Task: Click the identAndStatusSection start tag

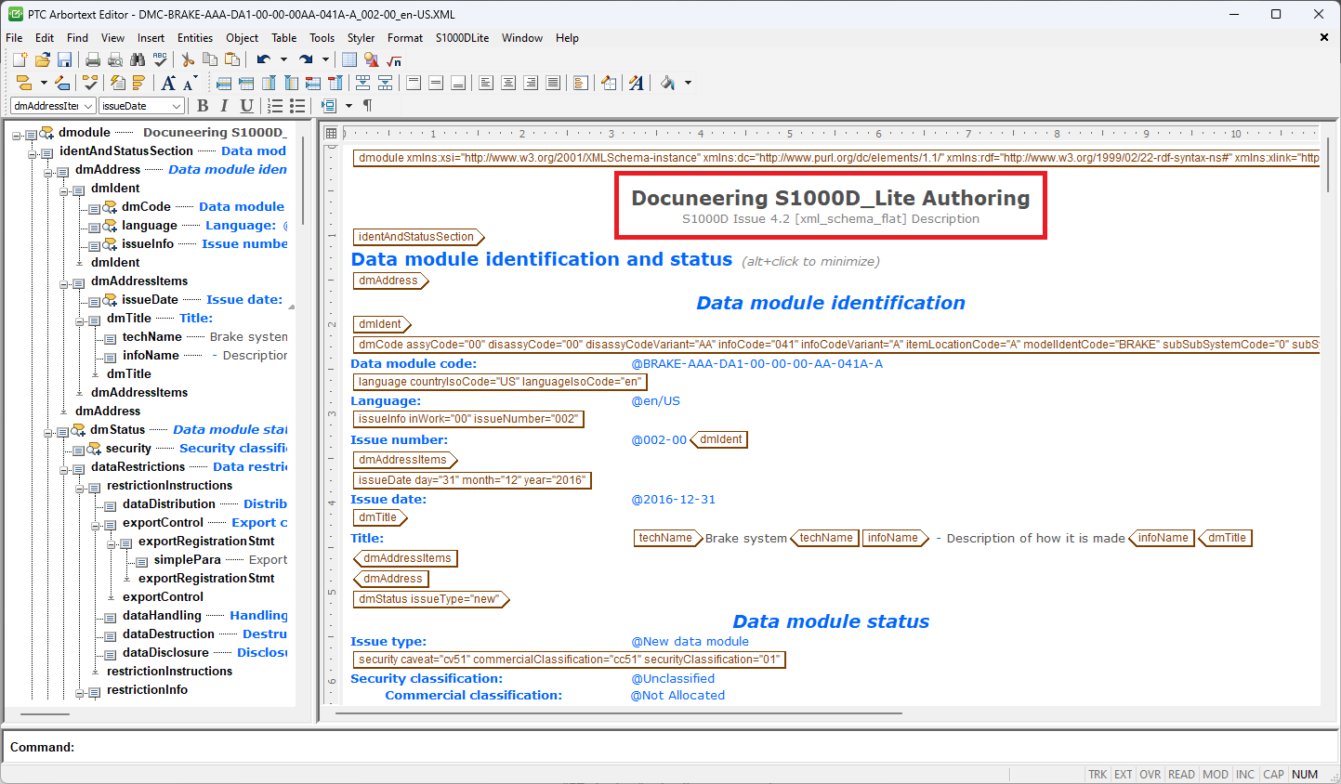Action: coord(419,237)
